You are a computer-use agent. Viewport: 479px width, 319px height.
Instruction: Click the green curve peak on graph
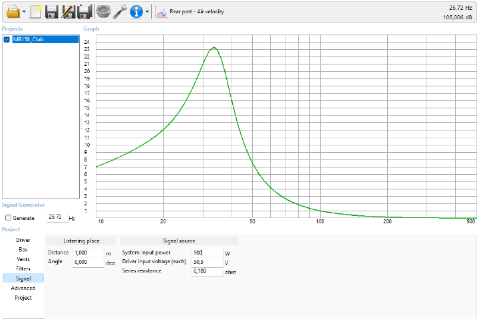click(214, 47)
